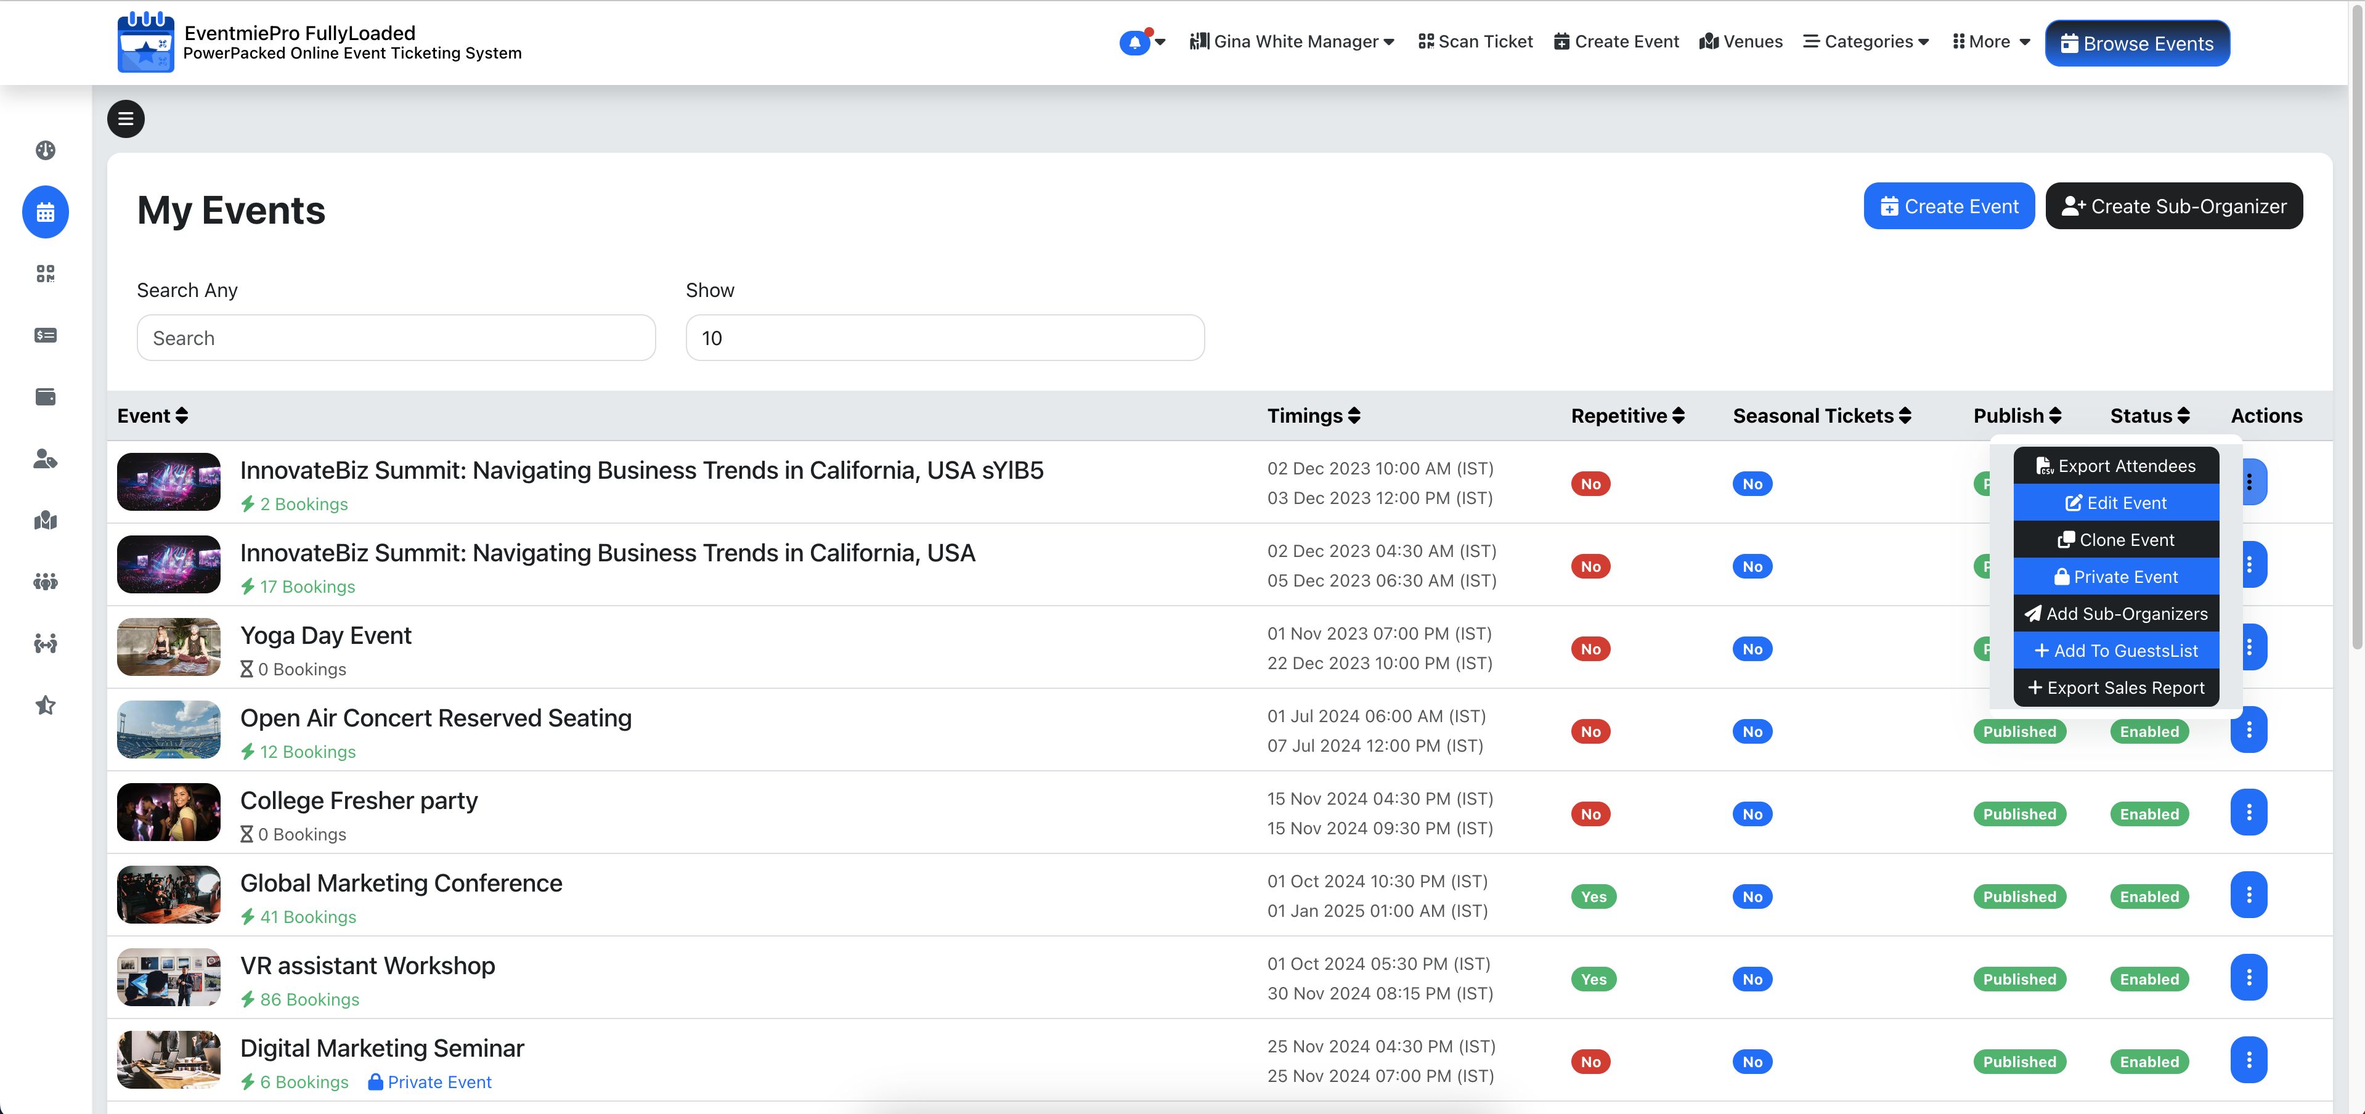This screenshot has width=2365, height=1114.
Task: Expand Gina White Manager dropdown
Action: tap(1293, 41)
